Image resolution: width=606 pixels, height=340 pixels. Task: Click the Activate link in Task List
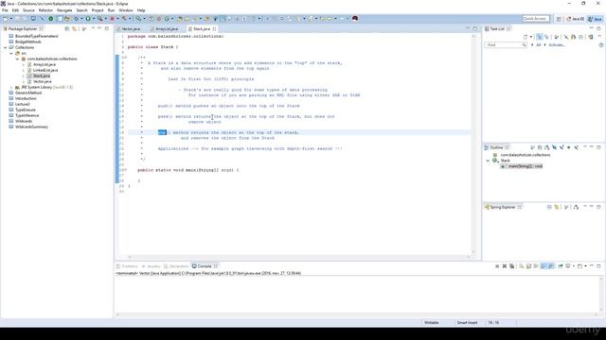pyautogui.click(x=557, y=44)
